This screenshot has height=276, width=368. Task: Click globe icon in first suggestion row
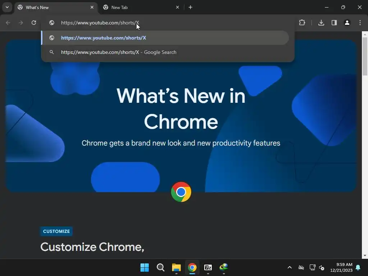click(x=52, y=38)
